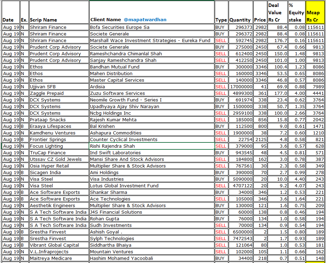Select Rameshchandra Chimanlal Shah cell

[152, 54]
